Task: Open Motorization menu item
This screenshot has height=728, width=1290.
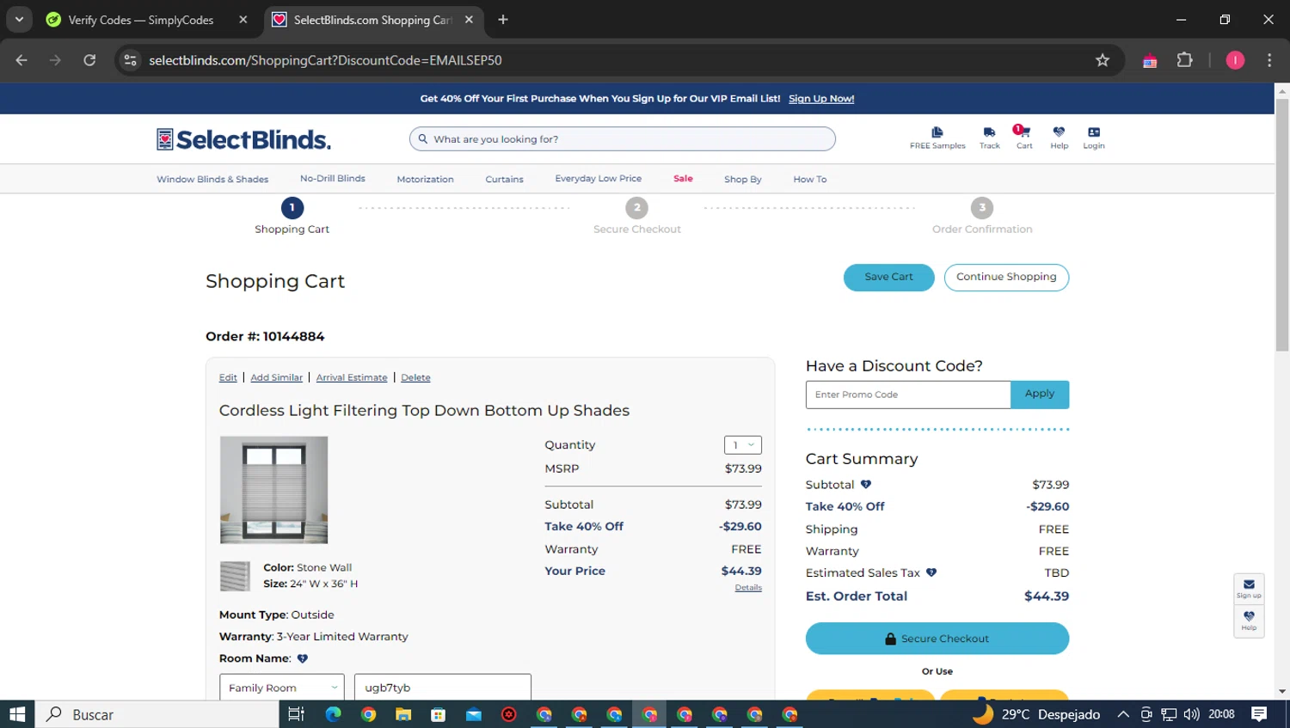Action: tap(425, 180)
